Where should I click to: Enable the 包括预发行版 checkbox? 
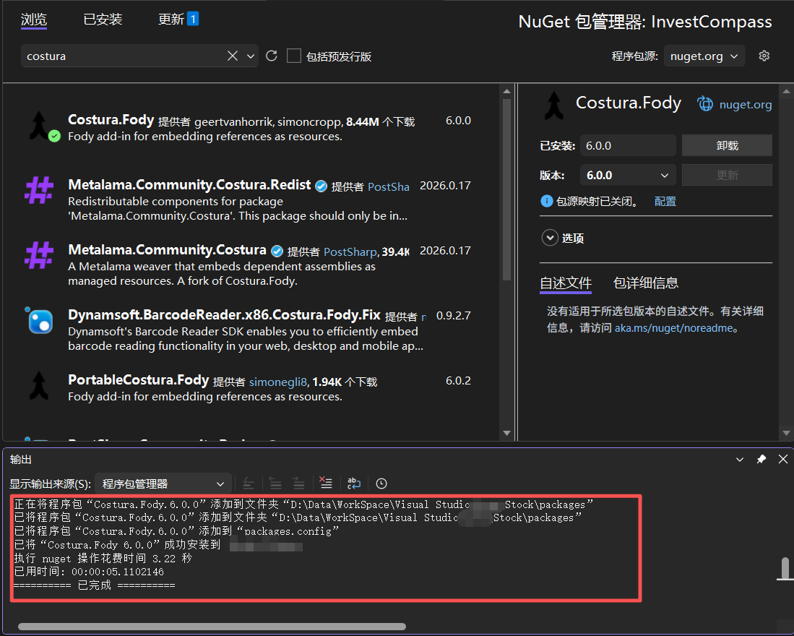pyautogui.click(x=294, y=56)
